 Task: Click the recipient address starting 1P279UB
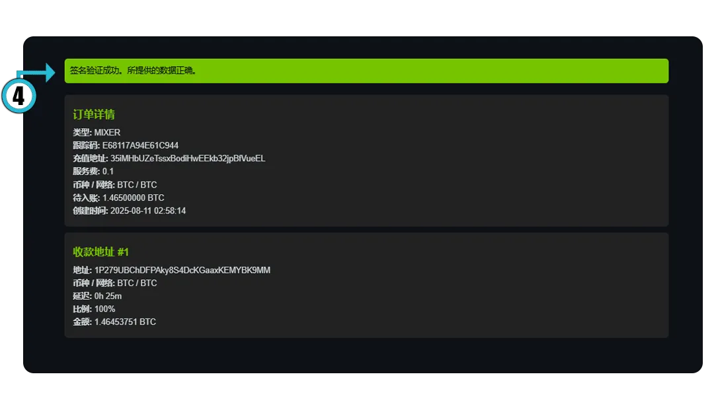[x=182, y=270]
